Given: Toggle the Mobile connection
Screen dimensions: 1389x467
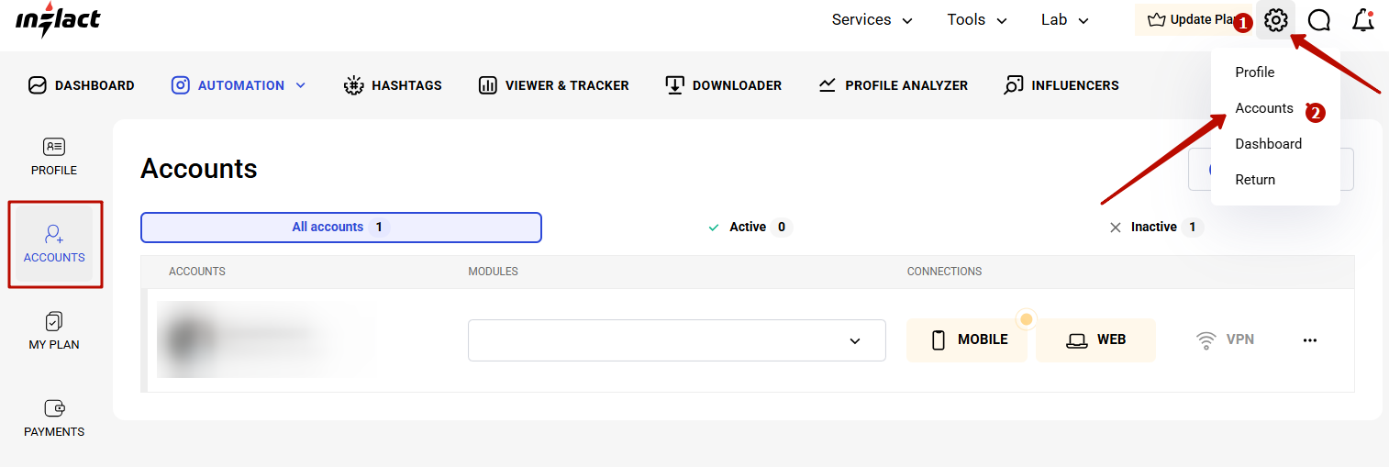Looking at the screenshot, I should 969,340.
